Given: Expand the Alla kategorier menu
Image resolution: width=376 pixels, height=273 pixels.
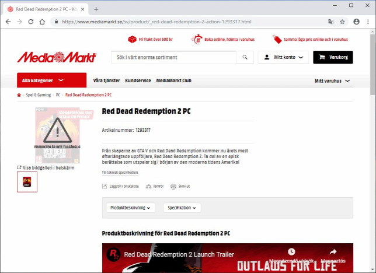Looking at the screenshot, I should (x=52, y=80).
